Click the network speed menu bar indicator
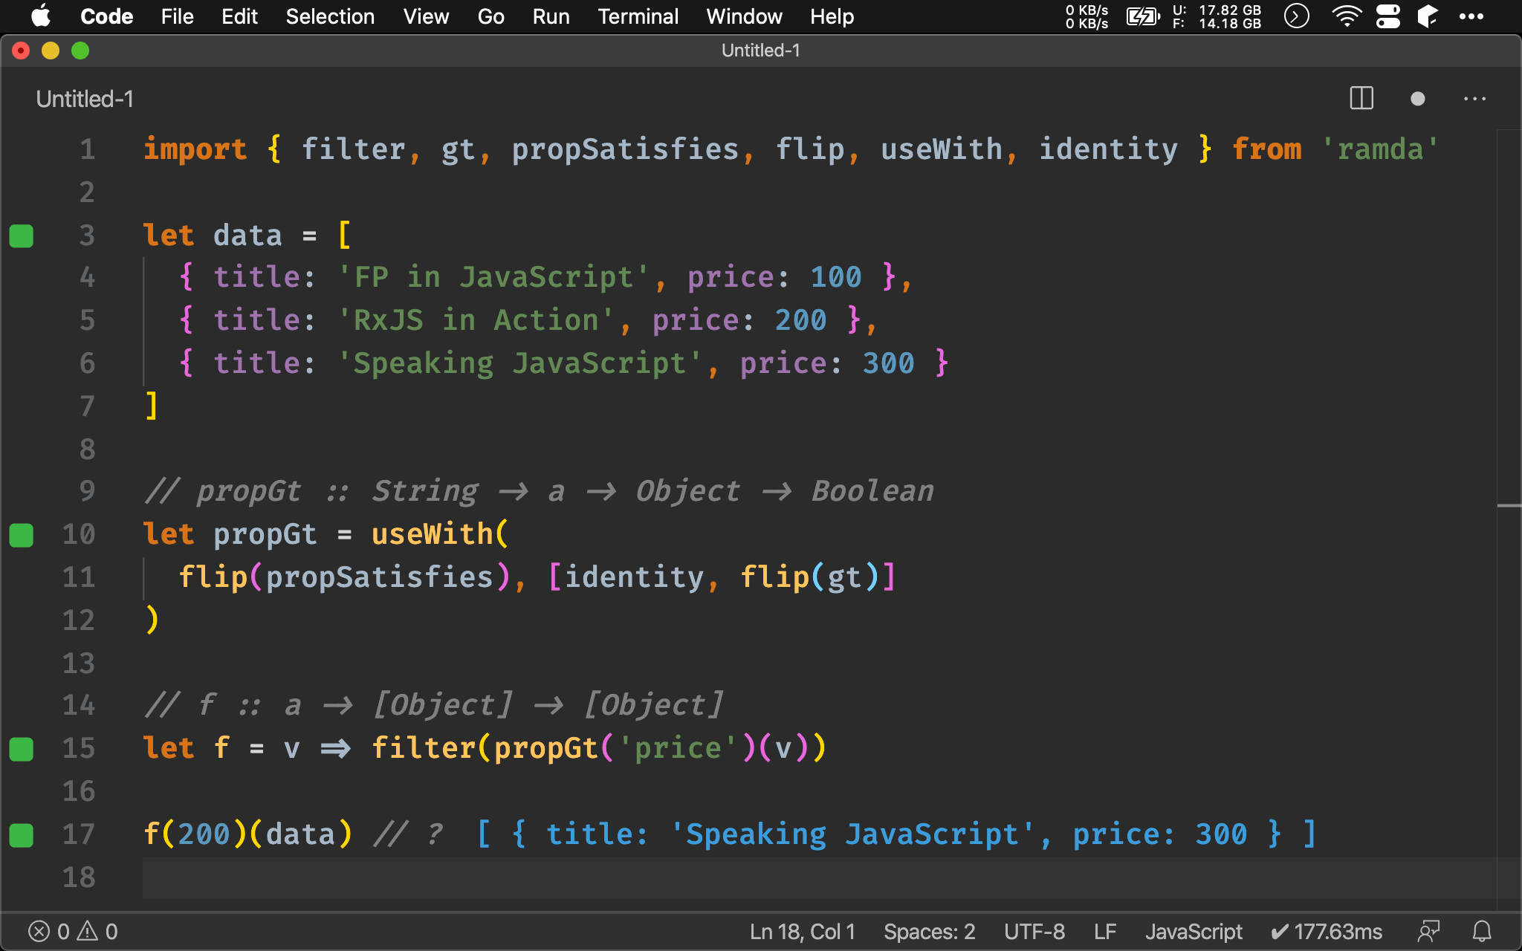This screenshot has width=1522, height=951. click(x=1087, y=16)
